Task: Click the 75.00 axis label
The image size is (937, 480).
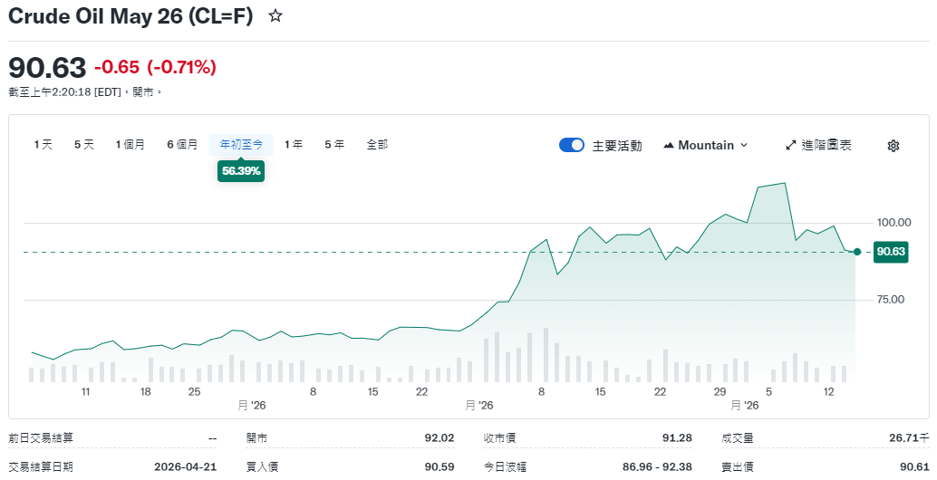Action: [891, 300]
